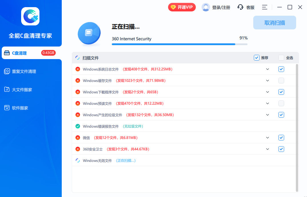
Task: Open 客服 via the headset icon
Action: pos(240,7)
